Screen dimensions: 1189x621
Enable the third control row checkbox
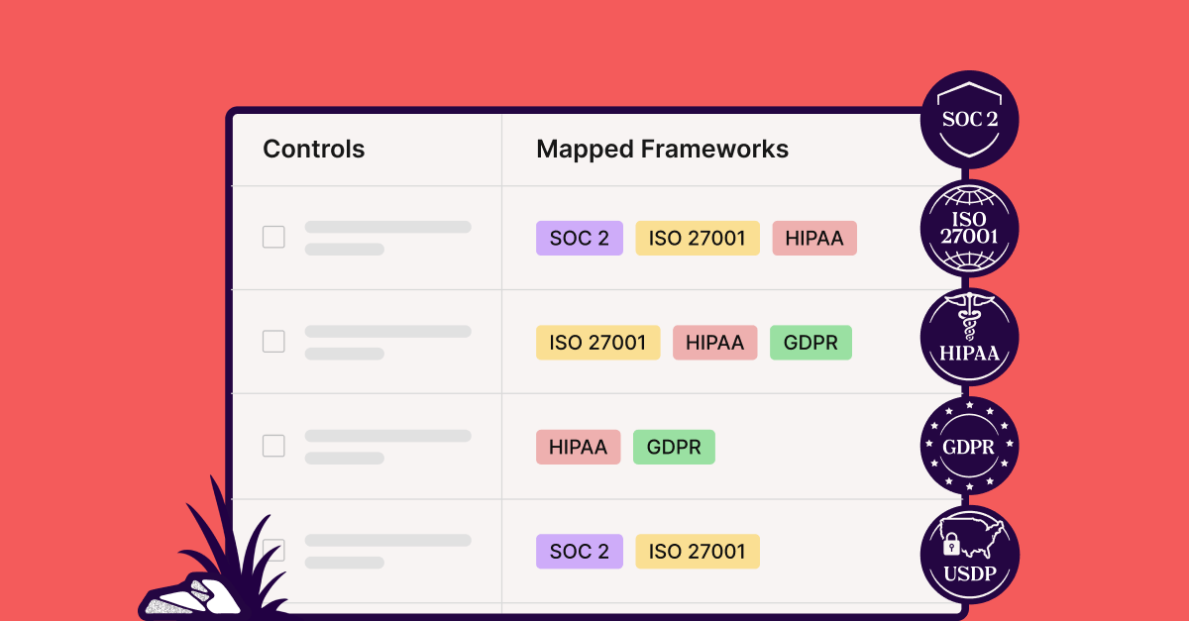[x=273, y=446]
